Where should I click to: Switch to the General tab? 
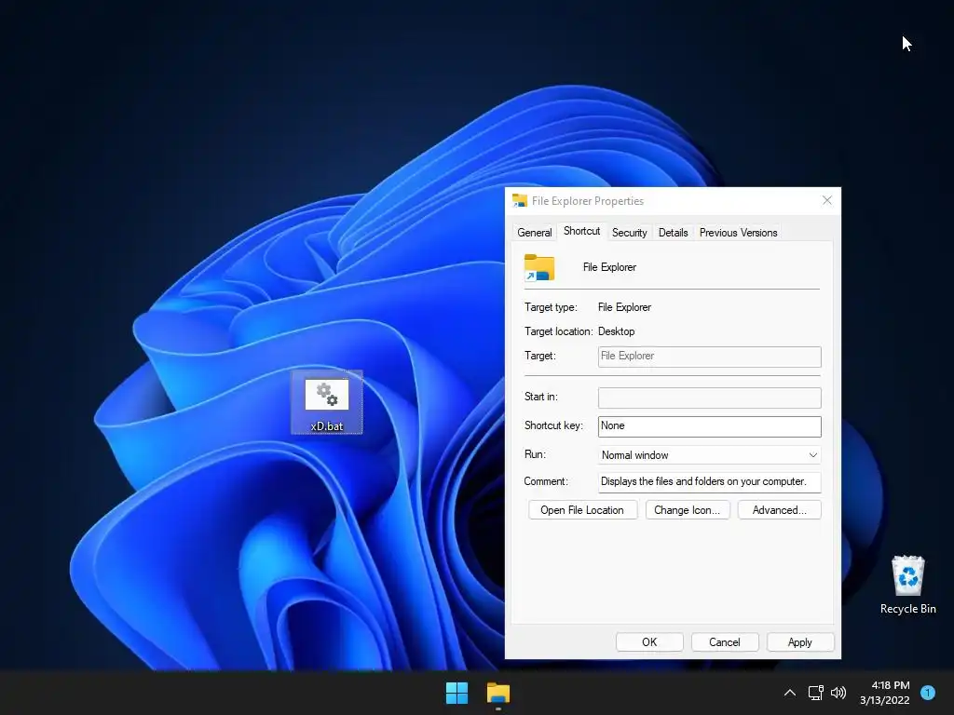[x=534, y=232]
